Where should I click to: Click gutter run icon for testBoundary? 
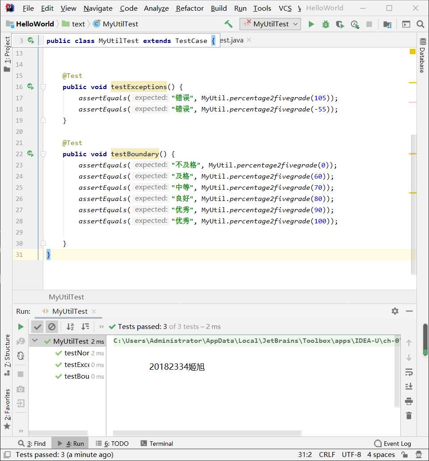coord(30,154)
